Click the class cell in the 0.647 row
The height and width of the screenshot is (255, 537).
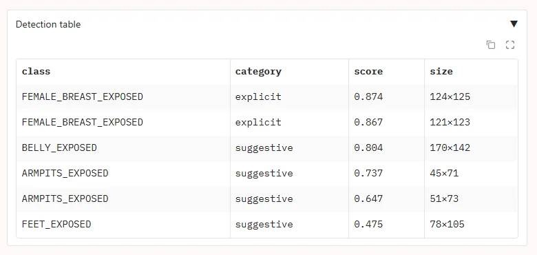123,199
